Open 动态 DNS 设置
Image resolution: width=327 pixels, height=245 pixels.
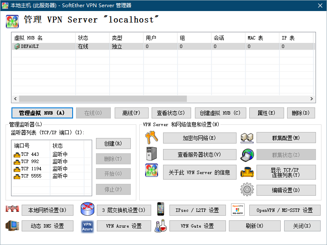tap(48, 226)
